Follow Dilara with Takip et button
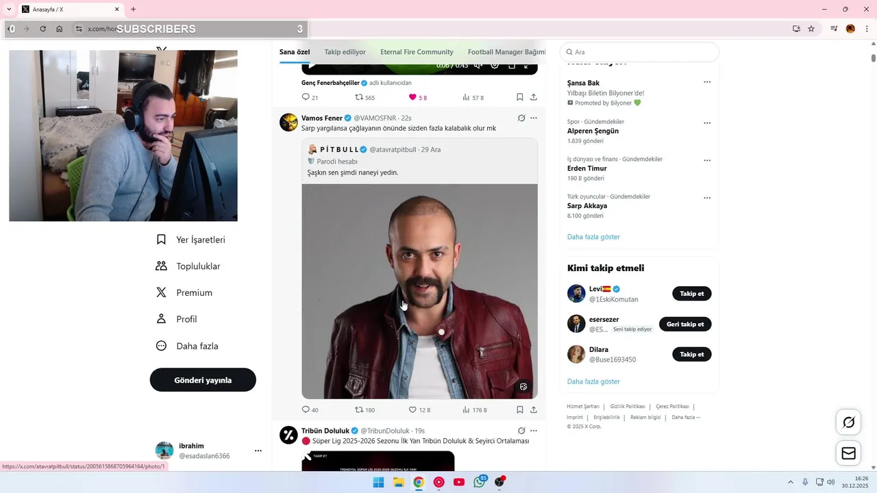 tap(692, 354)
